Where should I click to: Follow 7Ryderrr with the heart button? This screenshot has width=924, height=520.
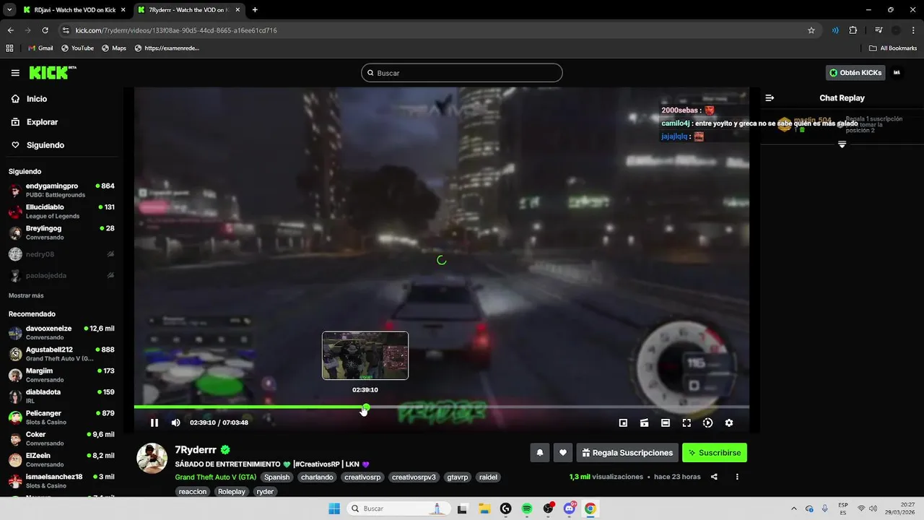(563, 453)
